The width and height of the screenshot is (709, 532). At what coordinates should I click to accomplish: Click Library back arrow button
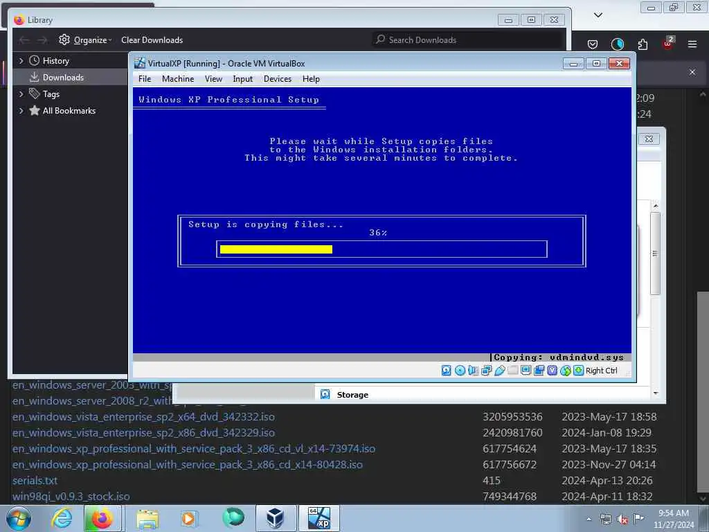24,40
